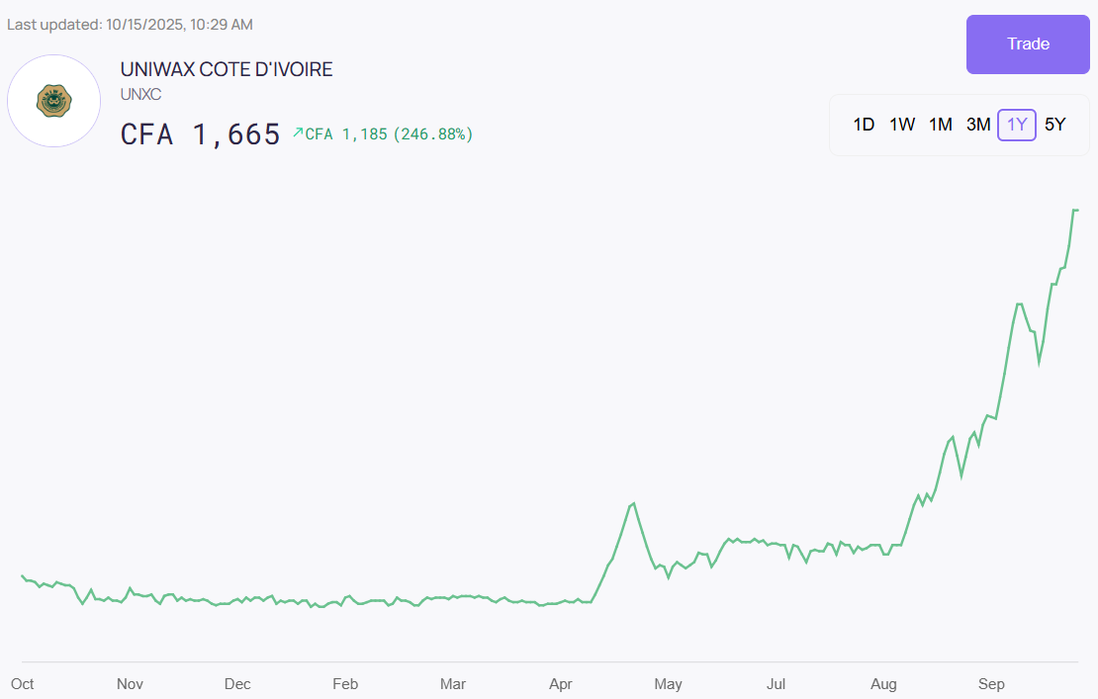The image size is (1098, 699).
Task: Click the Dec label on x-axis
Action: pos(237,684)
